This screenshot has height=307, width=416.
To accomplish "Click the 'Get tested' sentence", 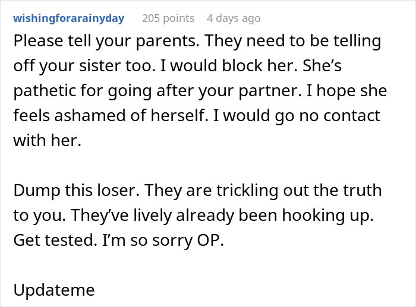I will 55,240.
